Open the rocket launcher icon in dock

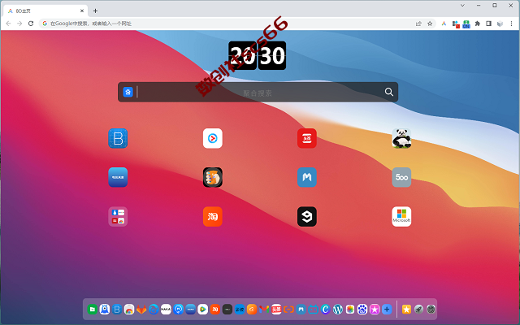pos(418,310)
